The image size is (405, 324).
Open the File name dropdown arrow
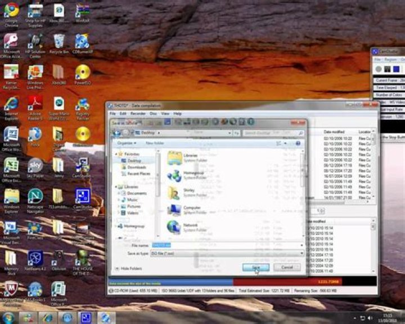pyautogui.click(x=301, y=245)
